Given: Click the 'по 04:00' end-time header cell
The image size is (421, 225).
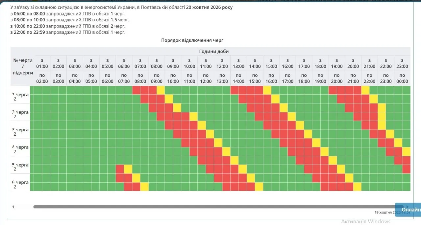Looking at the screenshot, I should [x=75, y=79].
